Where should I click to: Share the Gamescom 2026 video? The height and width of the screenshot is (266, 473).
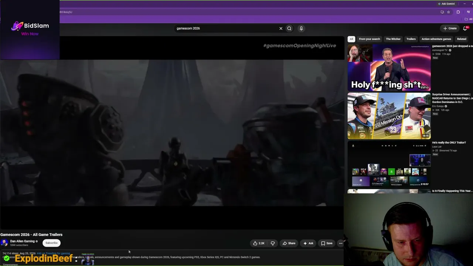click(289, 243)
